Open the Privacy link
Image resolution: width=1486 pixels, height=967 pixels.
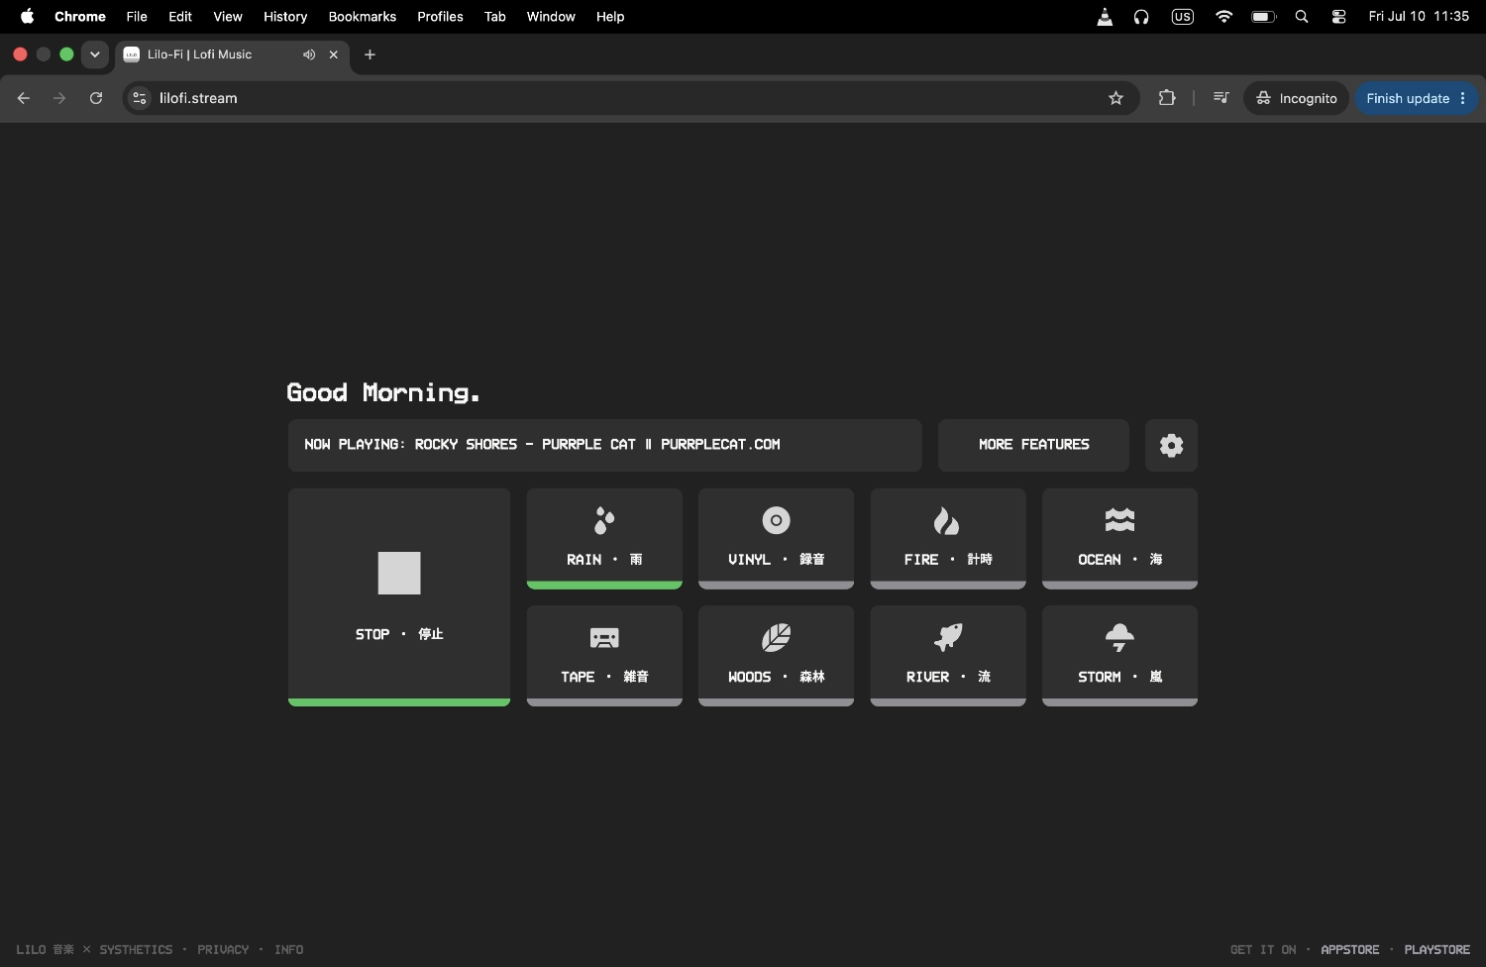(223, 949)
